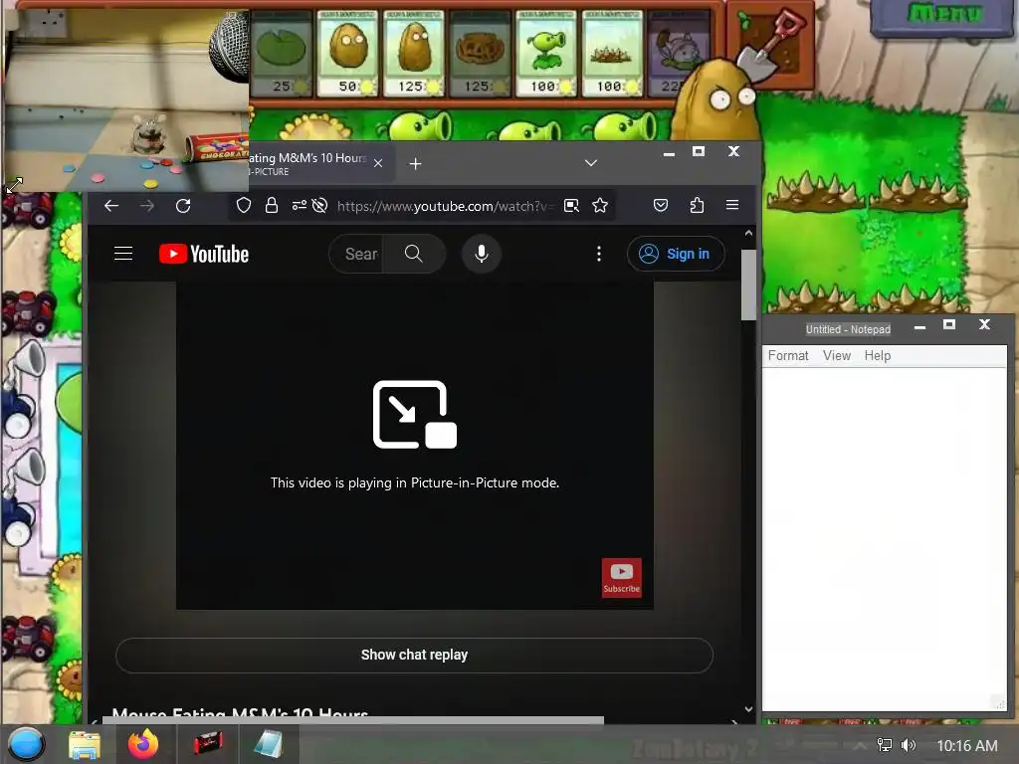Click the Subscribe watermark on video
Image resolution: width=1019 pixels, height=764 pixels.
621,578
